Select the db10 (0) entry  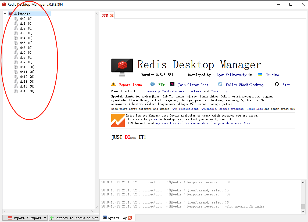[x=27, y=67]
